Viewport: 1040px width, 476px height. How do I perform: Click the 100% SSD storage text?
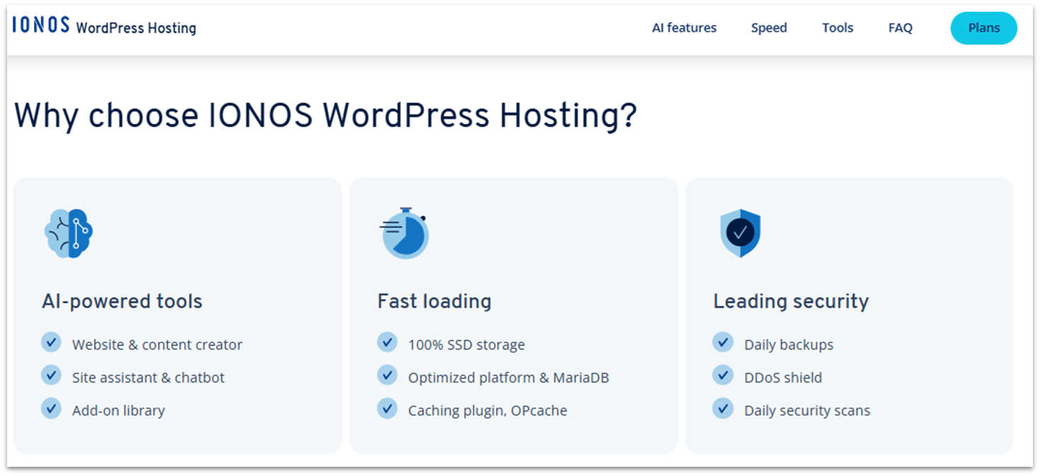tap(466, 345)
